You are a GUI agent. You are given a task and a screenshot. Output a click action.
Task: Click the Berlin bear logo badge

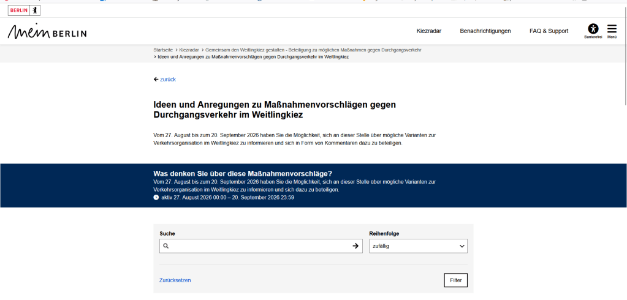24,11
